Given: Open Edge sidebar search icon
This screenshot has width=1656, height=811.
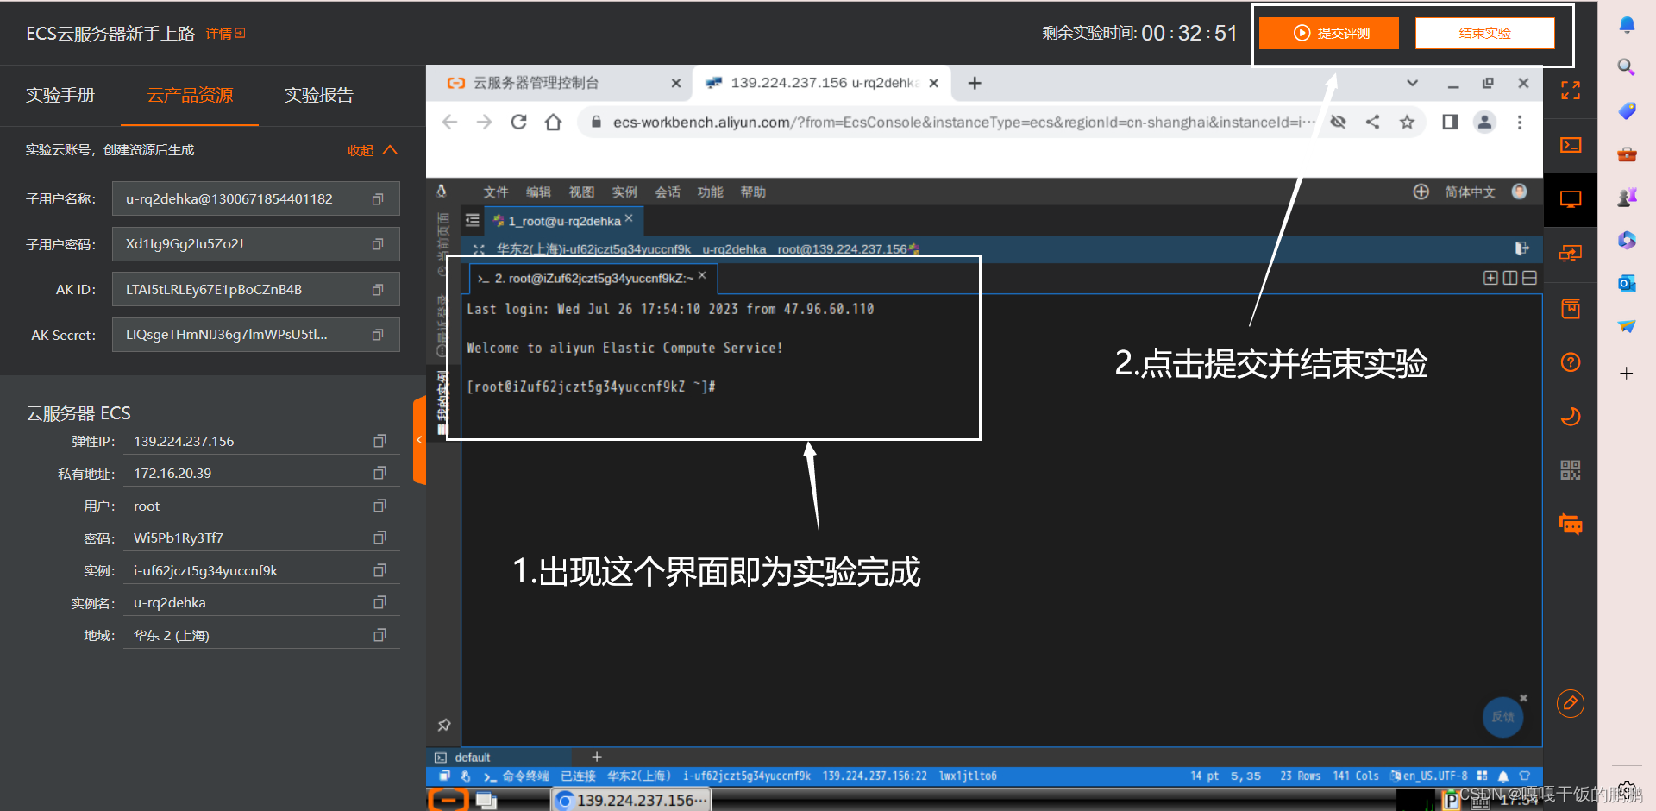Looking at the screenshot, I should click(x=1627, y=67).
